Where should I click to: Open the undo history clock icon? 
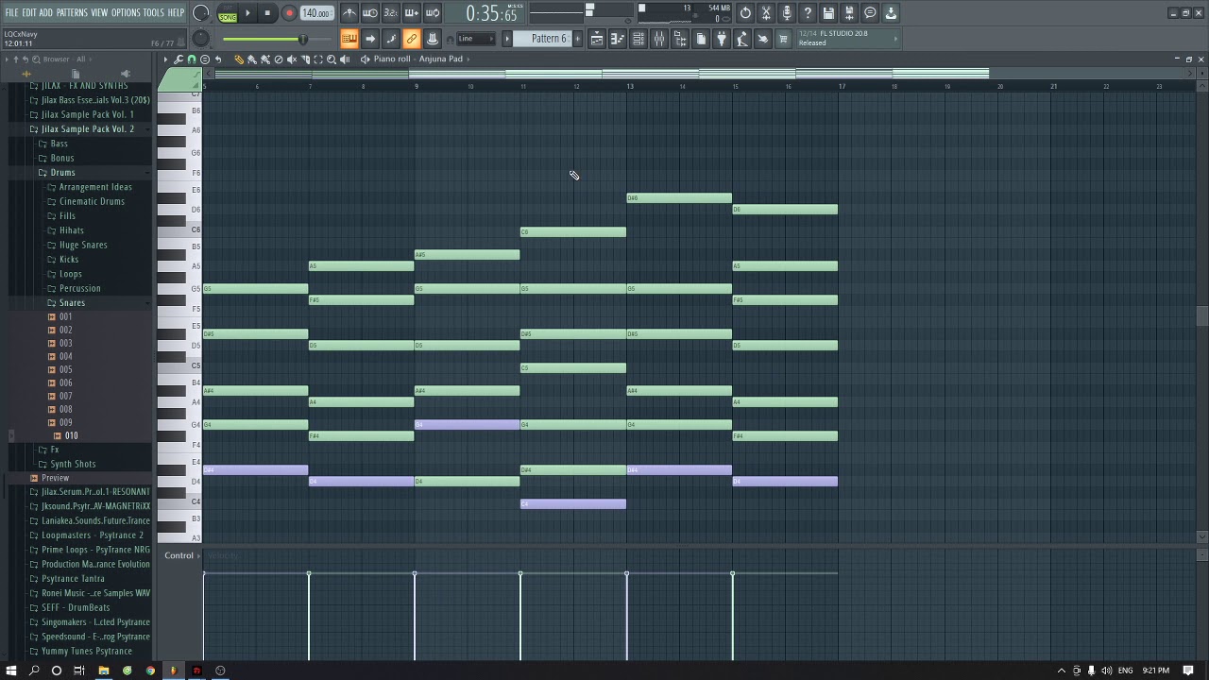pos(745,13)
